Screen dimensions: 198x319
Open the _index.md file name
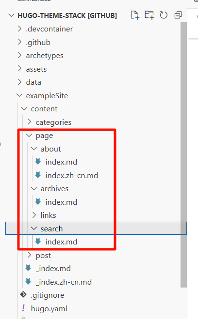(53, 269)
